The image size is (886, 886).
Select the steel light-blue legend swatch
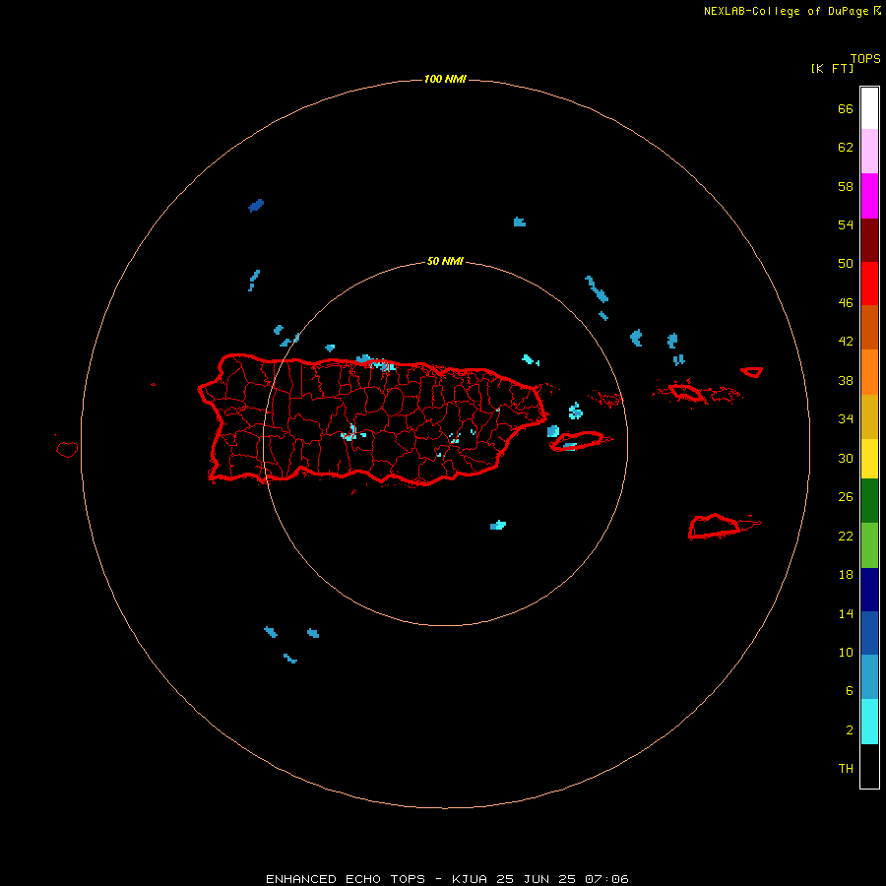869,677
